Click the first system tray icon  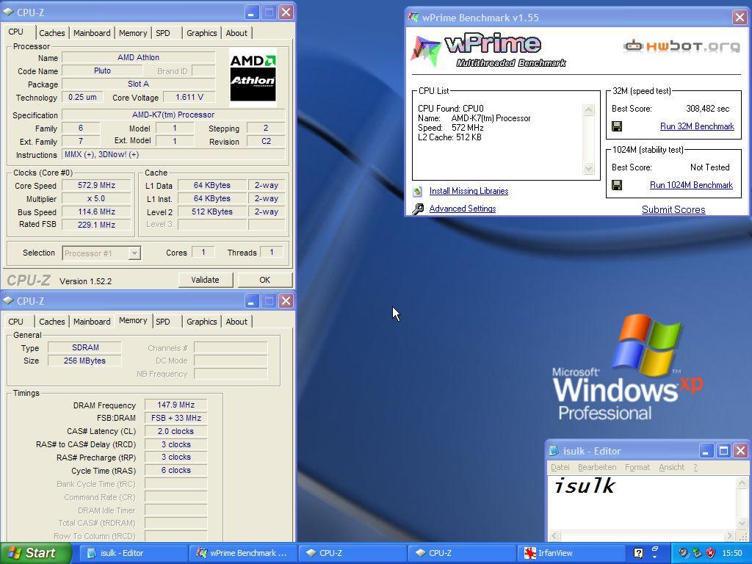tap(683, 553)
